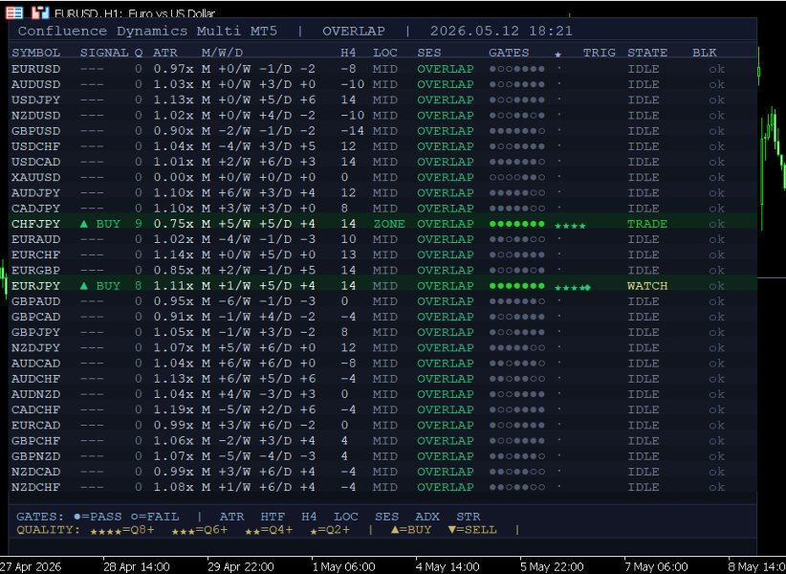Click the TRIG column header
Image resolution: width=786 pixels, height=574 pixels.
(599, 53)
